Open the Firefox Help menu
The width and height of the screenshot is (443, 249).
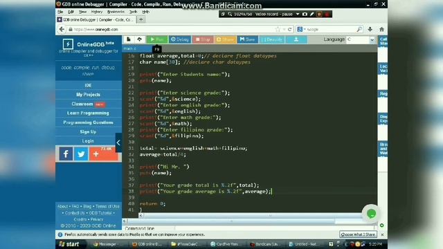point(146,12)
